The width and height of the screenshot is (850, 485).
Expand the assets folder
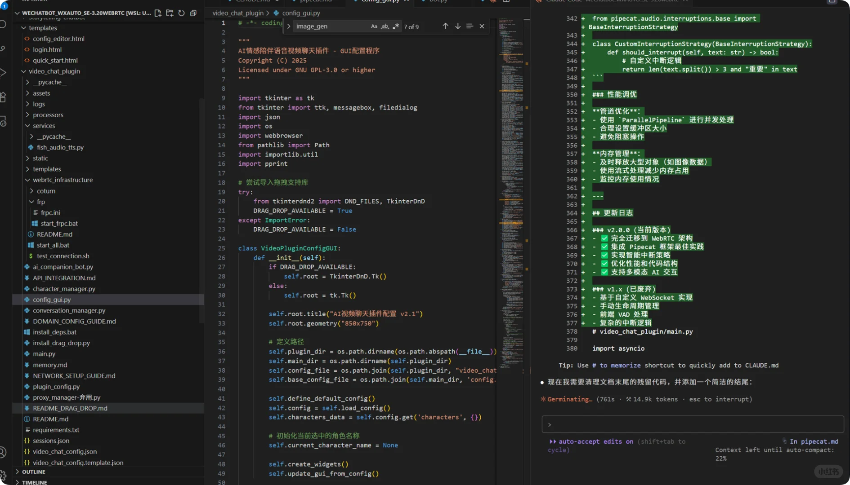point(27,93)
